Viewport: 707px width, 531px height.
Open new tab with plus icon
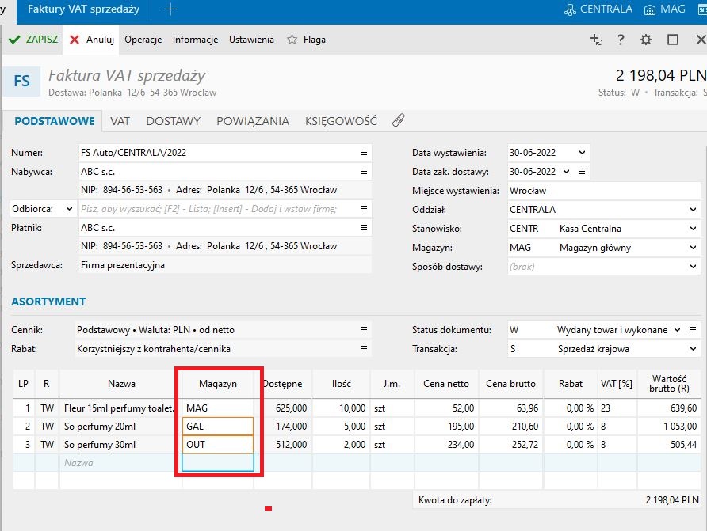(170, 9)
